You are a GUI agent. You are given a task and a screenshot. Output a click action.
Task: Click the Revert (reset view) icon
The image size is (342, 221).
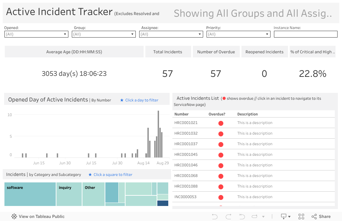tap(242, 217)
